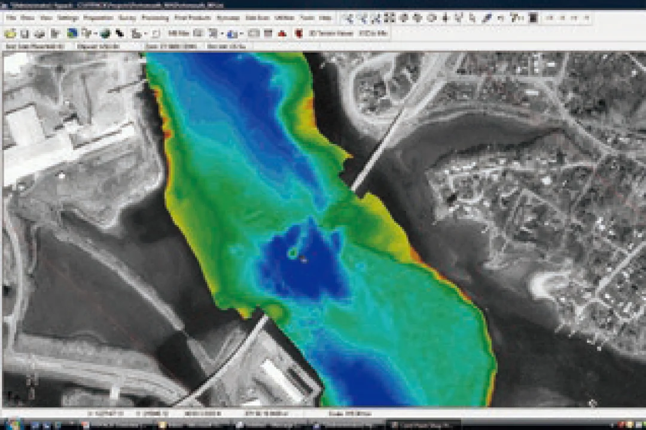Click the printer icon in the toolbar
Viewport: 646px width, 430px height.
(x=39, y=33)
